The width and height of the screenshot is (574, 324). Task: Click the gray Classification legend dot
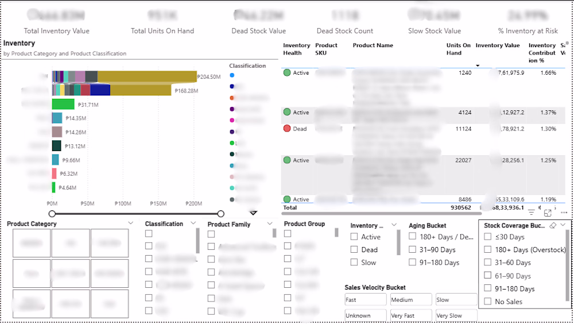[x=232, y=199]
